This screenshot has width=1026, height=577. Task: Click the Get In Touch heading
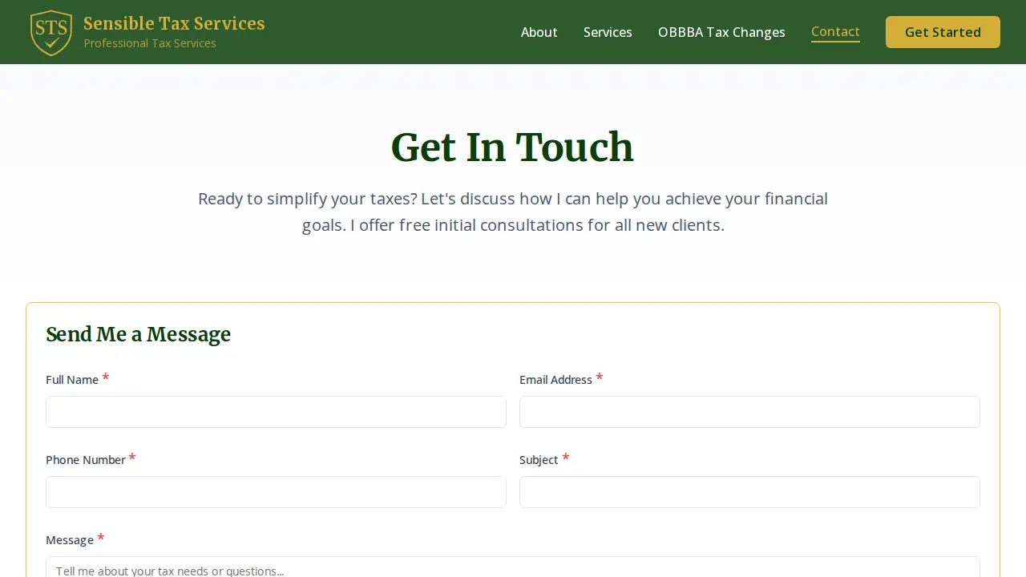pyautogui.click(x=512, y=147)
